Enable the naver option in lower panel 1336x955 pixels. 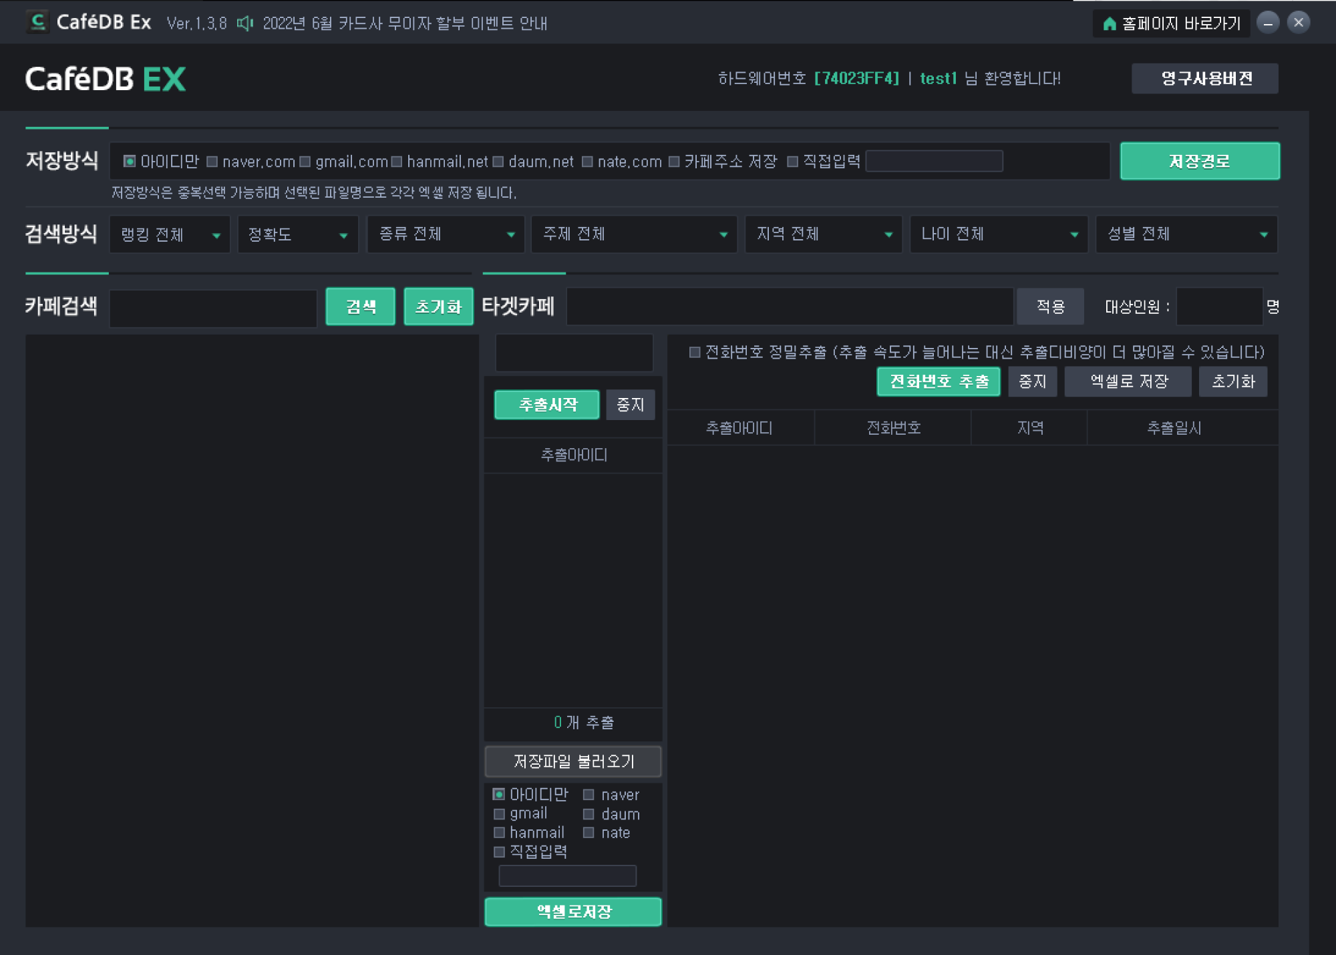(x=589, y=795)
